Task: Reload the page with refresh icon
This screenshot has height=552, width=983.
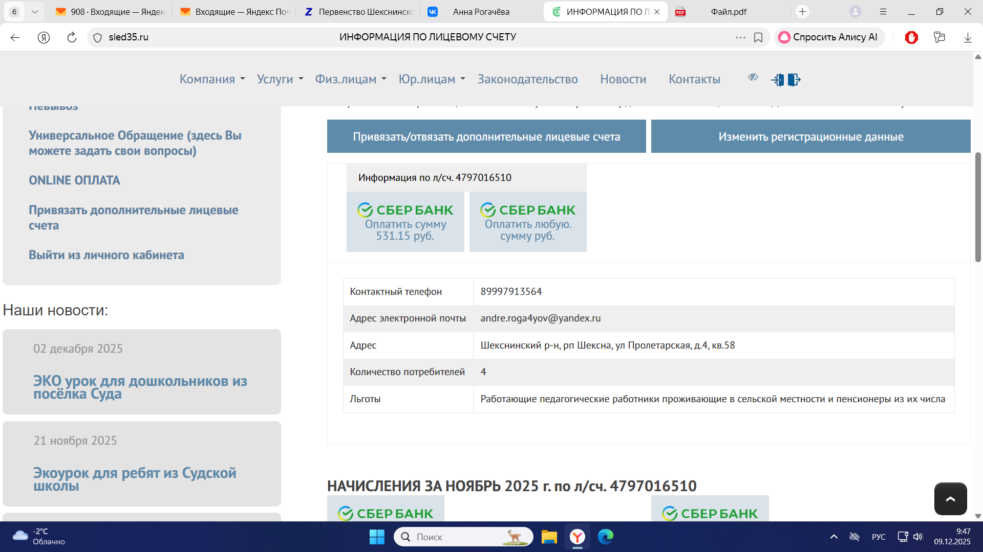Action: tap(72, 37)
